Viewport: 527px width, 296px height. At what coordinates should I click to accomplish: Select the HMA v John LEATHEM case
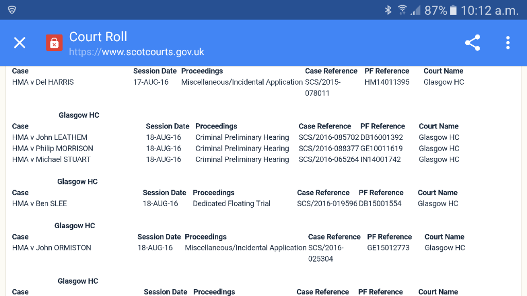pyautogui.click(x=50, y=137)
